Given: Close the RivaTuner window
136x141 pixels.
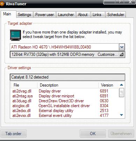Looking at the screenshot, I should click(130, 2).
